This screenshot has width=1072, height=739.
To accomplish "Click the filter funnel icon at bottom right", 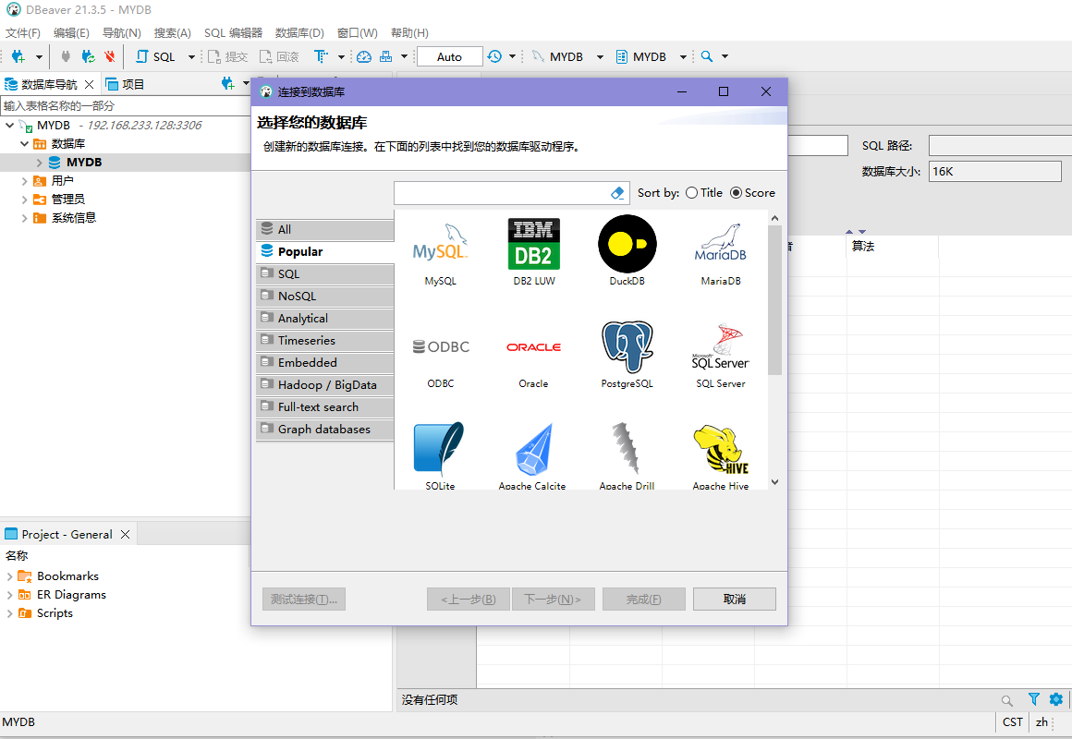I will point(1034,699).
